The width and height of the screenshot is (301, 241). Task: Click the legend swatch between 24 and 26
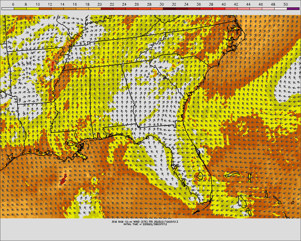coord(132,9)
